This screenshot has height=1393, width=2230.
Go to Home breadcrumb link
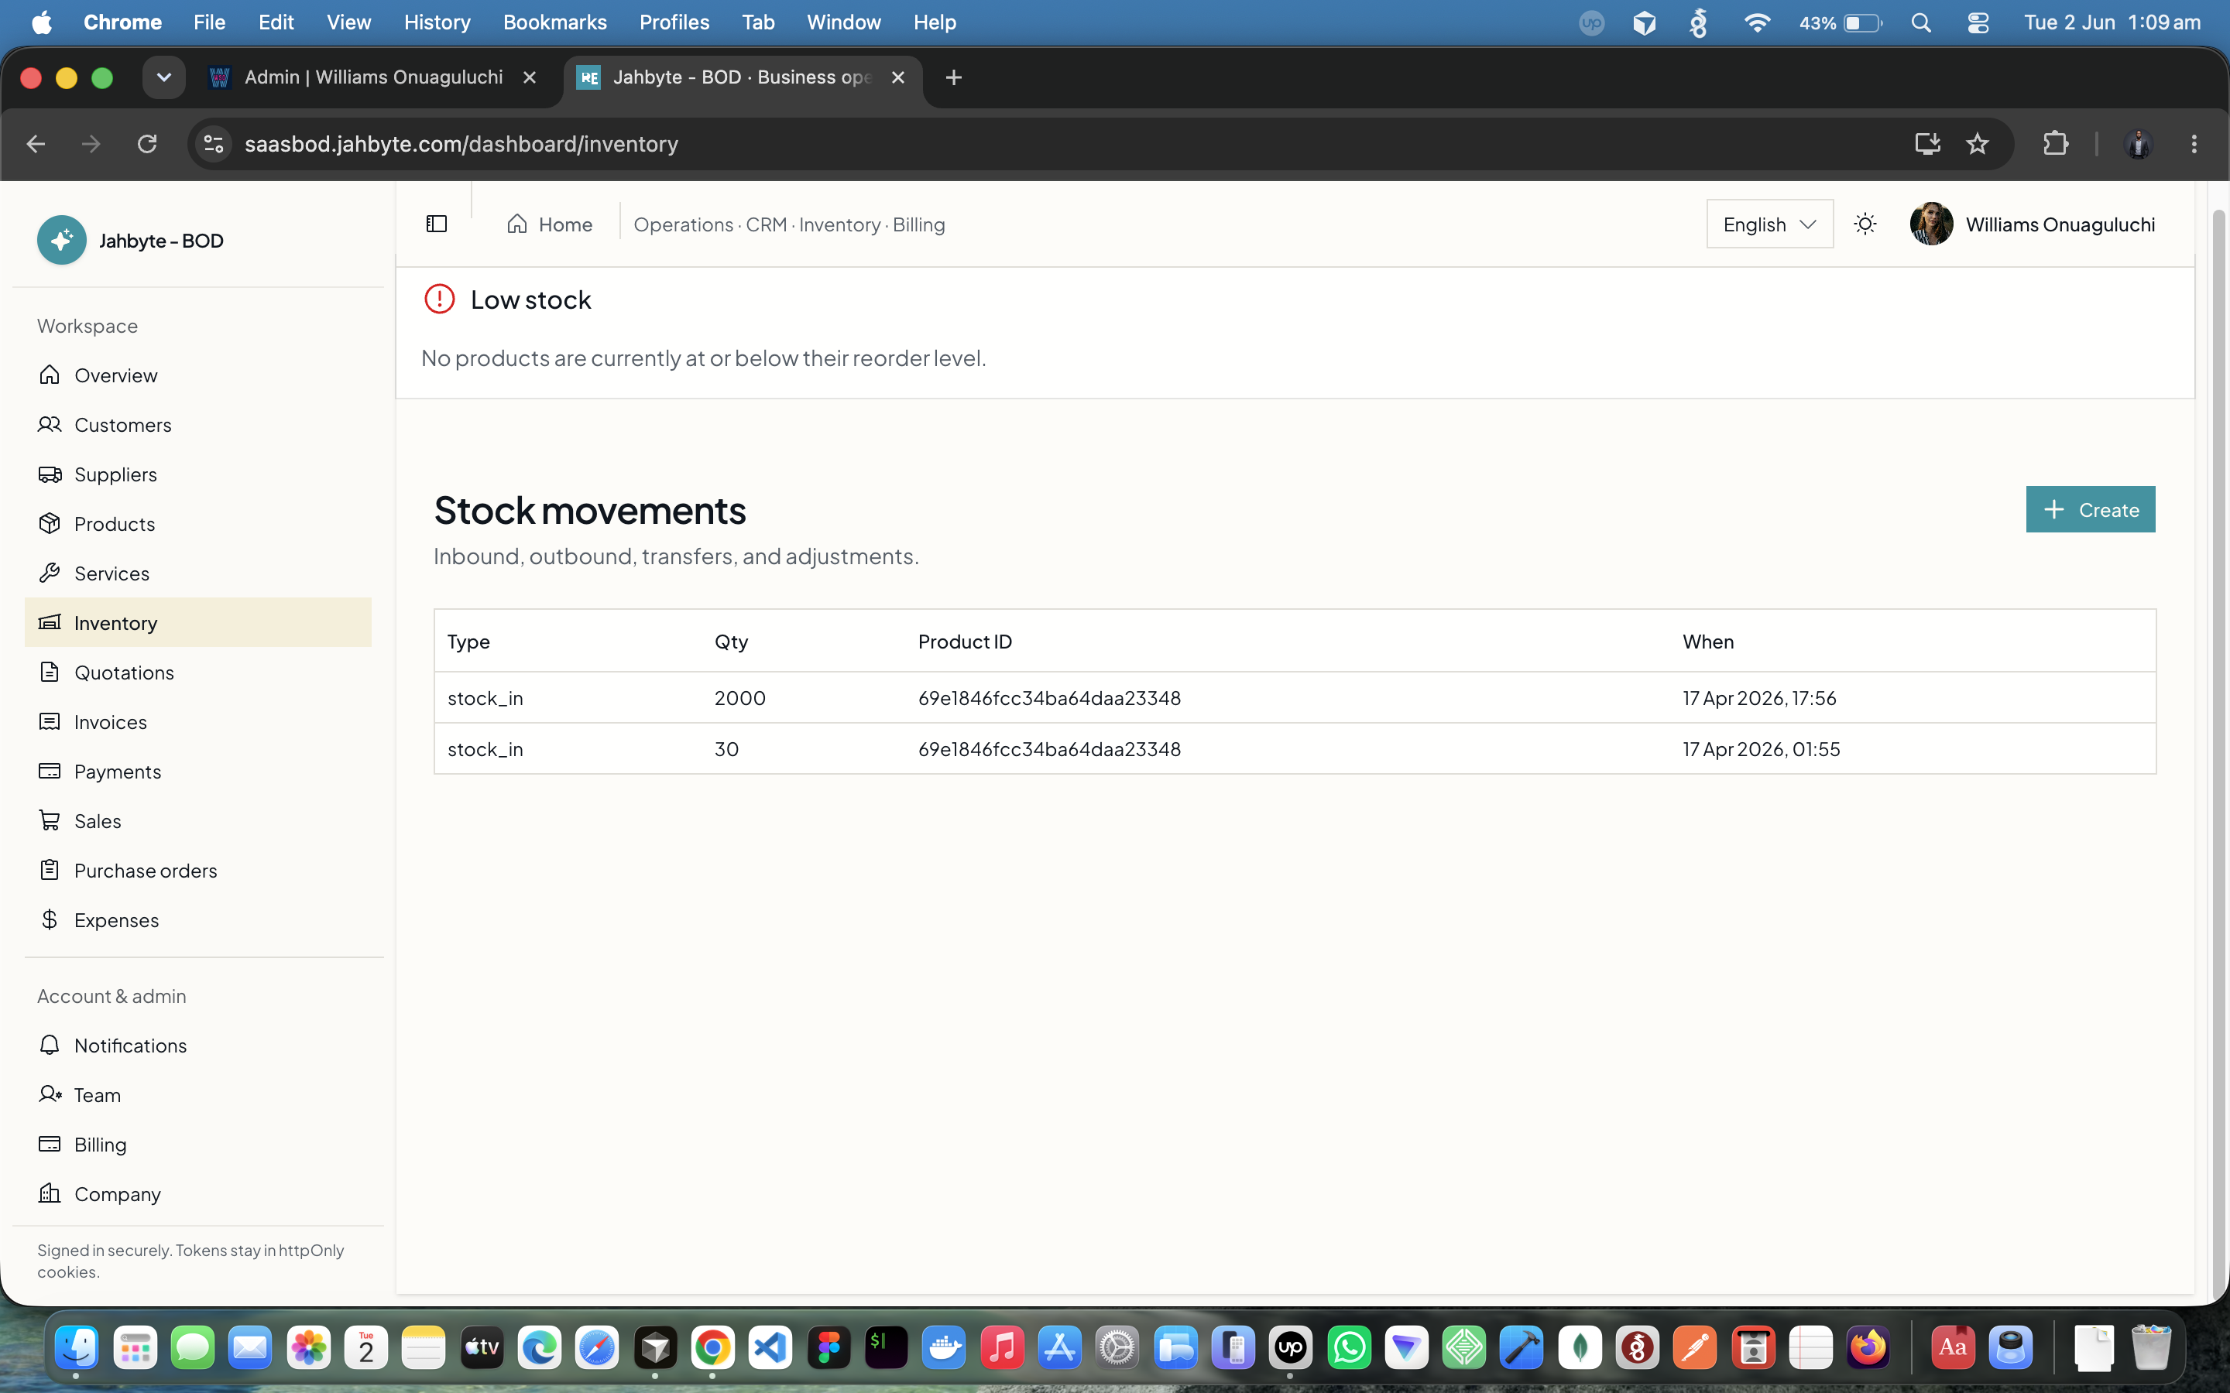tap(550, 224)
